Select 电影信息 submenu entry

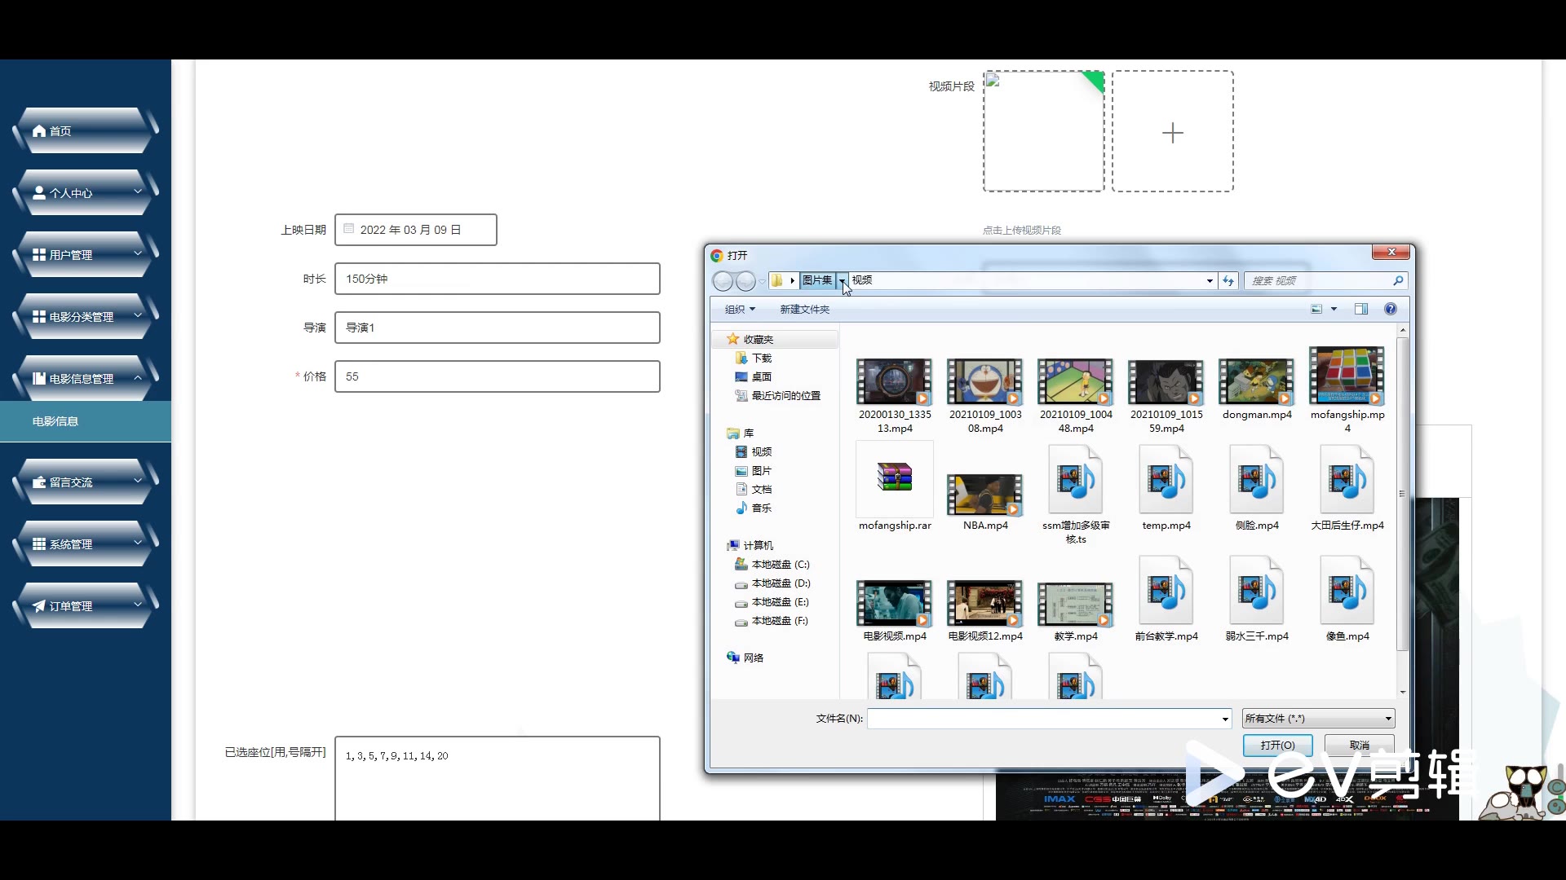tap(55, 421)
